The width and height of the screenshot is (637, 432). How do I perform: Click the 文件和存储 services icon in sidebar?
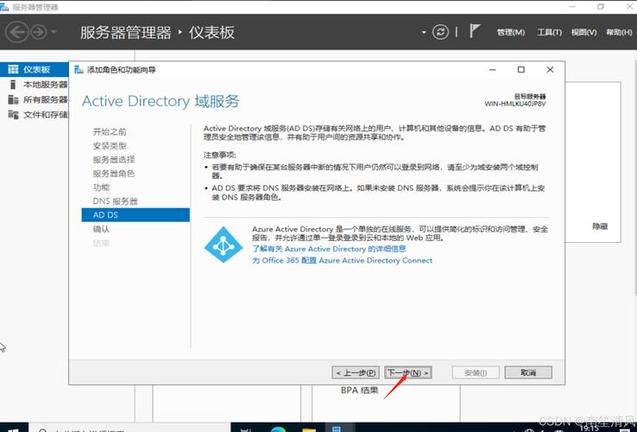click(x=13, y=115)
